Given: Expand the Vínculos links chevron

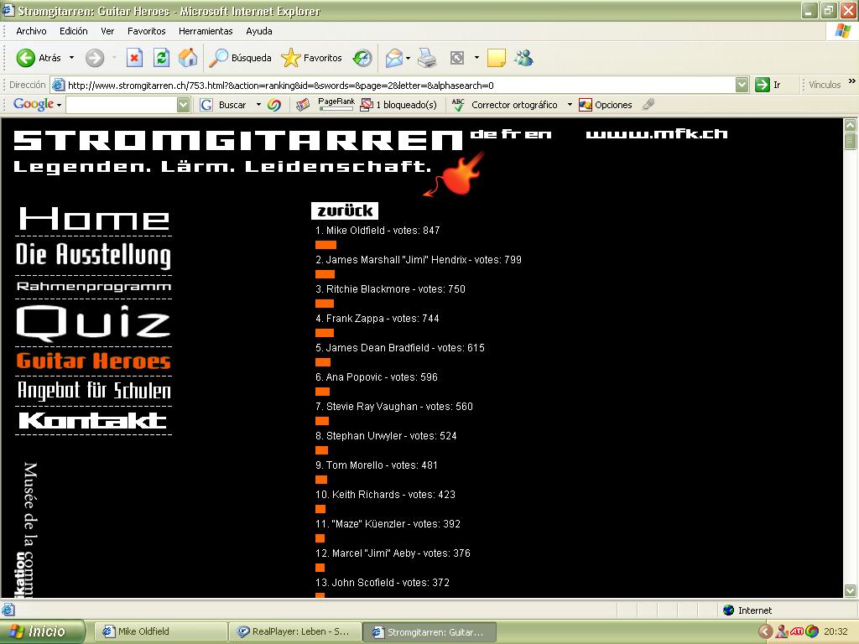Looking at the screenshot, I should [852, 81].
